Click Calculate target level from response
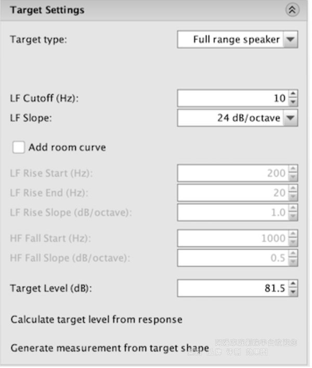This screenshot has height=368, width=312. 96,320
